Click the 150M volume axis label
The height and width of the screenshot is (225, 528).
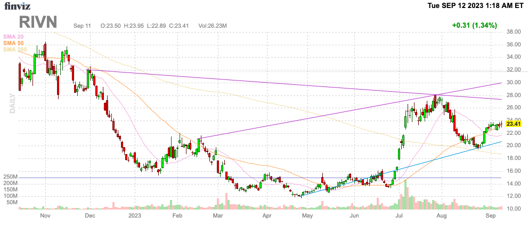coord(11,190)
